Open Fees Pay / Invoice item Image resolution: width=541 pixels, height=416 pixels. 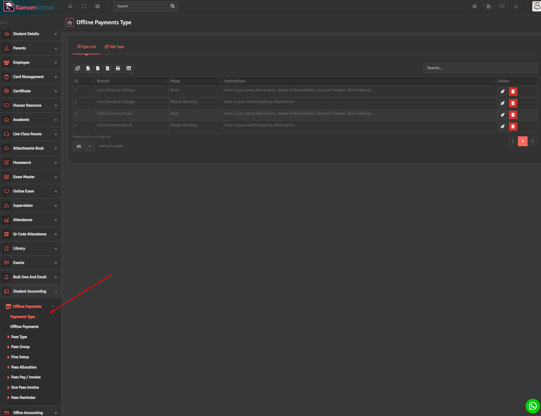click(26, 377)
